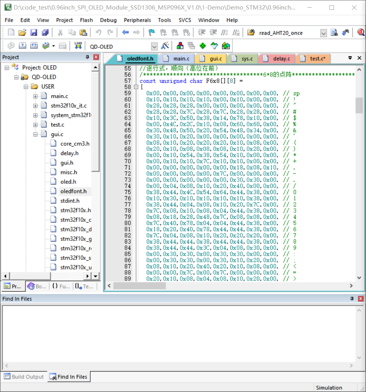Switch to the delay.c editor tab

pyautogui.click(x=282, y=58)
